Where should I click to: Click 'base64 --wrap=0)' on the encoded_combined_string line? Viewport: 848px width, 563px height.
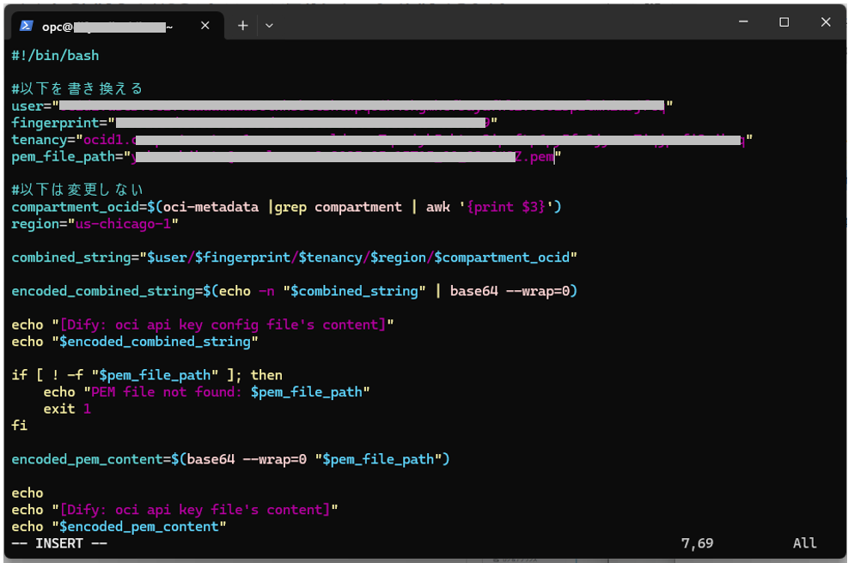pos(514,291)
